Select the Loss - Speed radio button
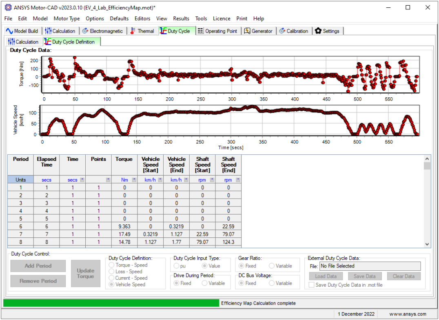The image size is (439, 320). point(111,272)
